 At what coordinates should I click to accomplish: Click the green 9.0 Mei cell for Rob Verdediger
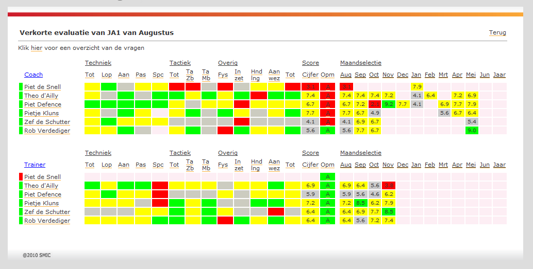click(471, 131)
